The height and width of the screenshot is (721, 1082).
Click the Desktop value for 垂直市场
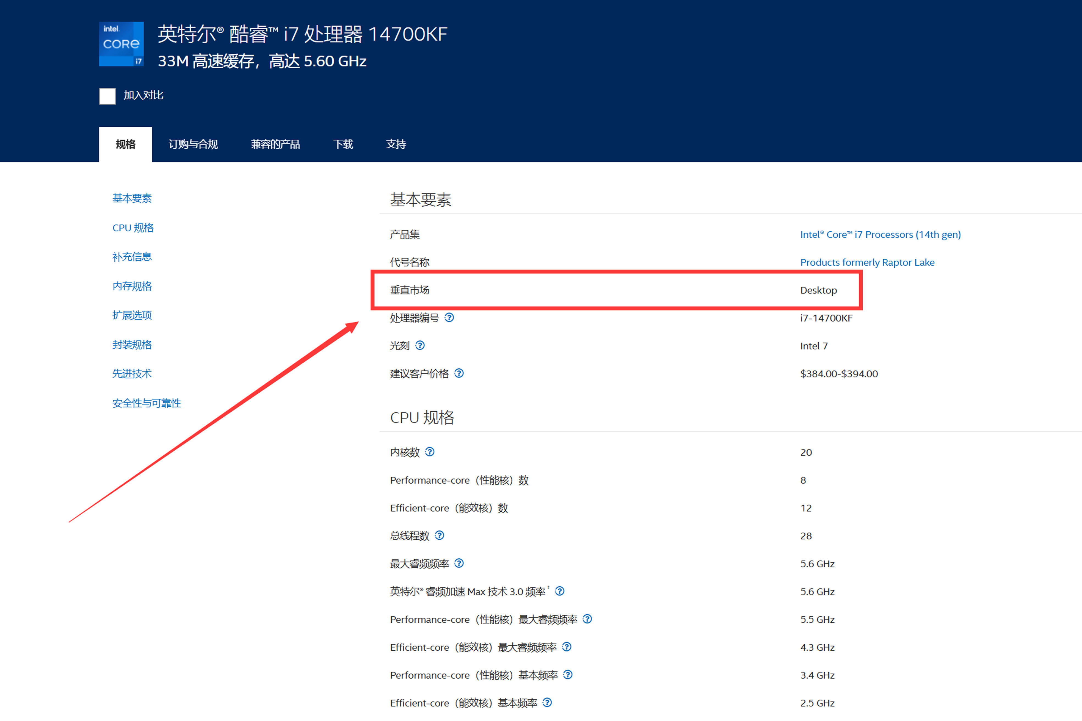click(x=818, y=290)
